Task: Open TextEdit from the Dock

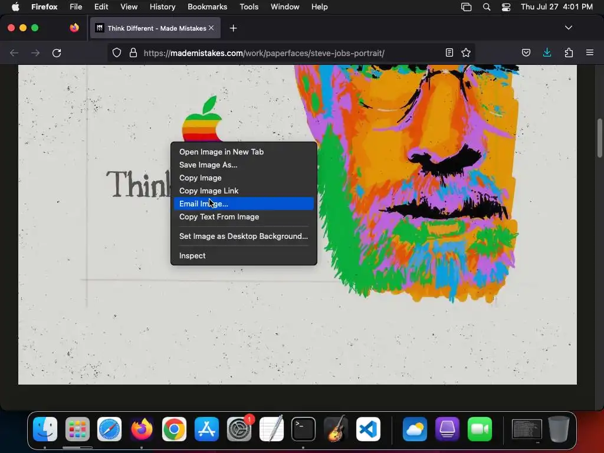Action: click(271, 429)
